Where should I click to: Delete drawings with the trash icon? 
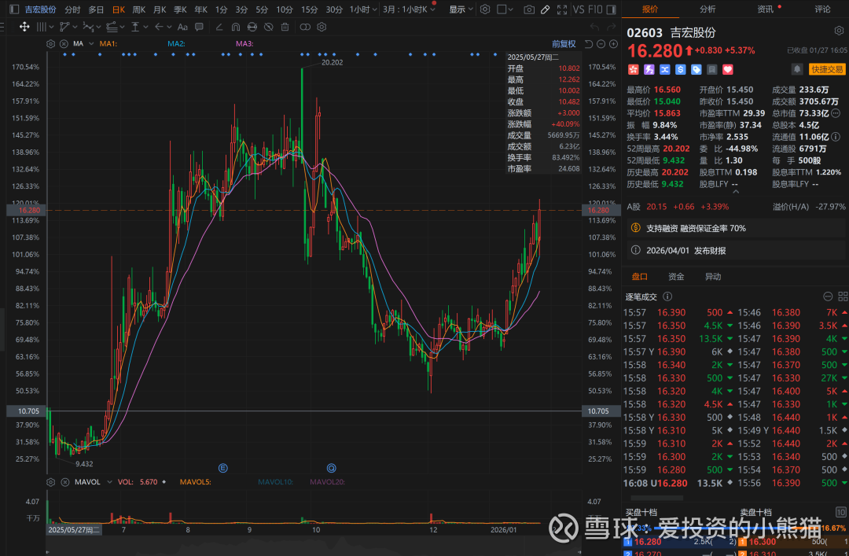285,27
